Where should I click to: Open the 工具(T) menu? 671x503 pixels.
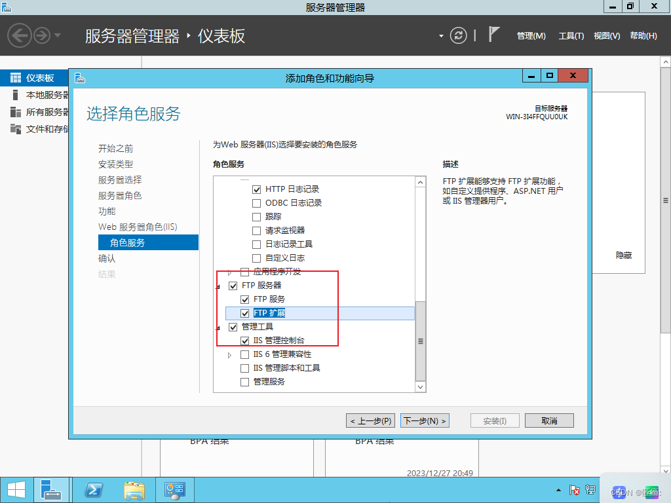pyautogui.click(x=571, y=36)
